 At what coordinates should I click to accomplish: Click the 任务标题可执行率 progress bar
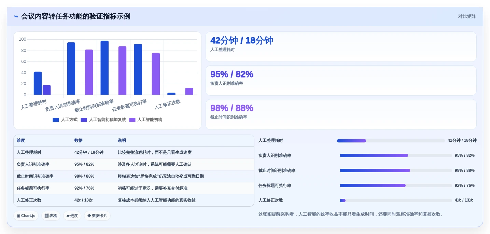point(396,185)
